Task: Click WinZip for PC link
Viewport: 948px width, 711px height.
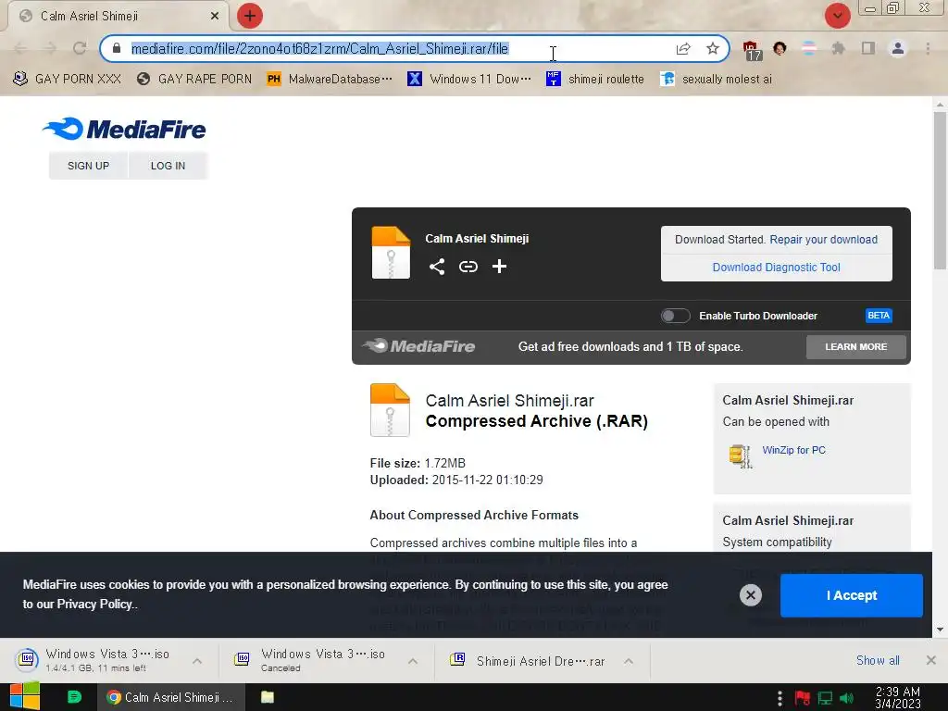Action: (793, 450)
